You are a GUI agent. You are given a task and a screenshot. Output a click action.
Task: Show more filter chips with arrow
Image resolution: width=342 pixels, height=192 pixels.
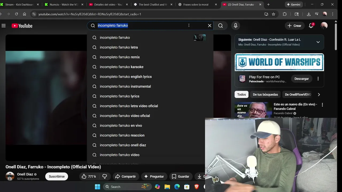pyautogui.click(x=319, y=94)
